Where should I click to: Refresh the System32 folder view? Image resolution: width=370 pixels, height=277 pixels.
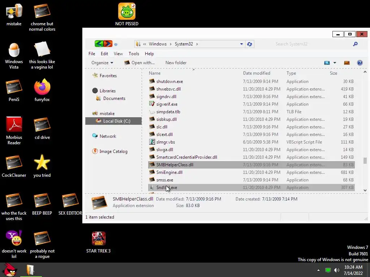(249, 44)
